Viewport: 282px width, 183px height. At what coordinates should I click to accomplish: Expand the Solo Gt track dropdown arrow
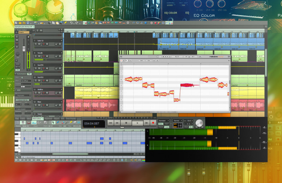pos(61,41)
